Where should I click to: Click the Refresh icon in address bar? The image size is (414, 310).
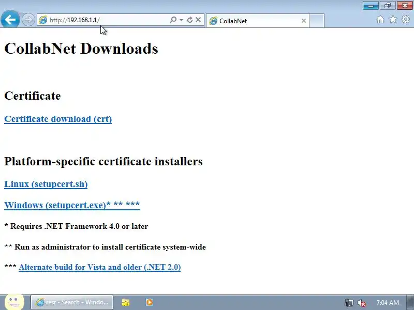click(x=189, y=20)
